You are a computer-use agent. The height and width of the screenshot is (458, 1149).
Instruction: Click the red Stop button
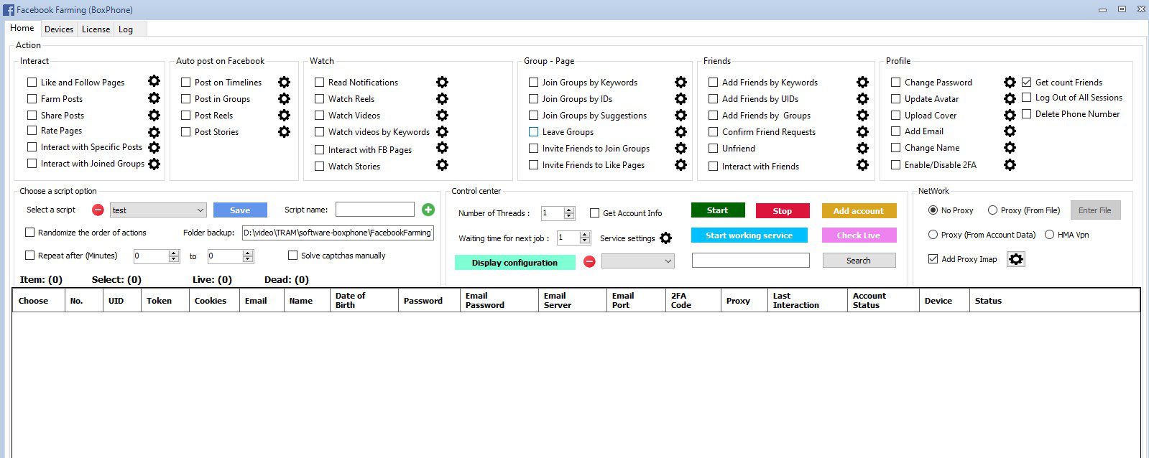tap(783, 211)
